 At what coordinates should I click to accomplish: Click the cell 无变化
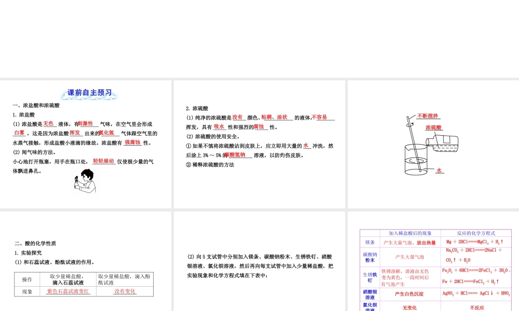pos(409,308)
